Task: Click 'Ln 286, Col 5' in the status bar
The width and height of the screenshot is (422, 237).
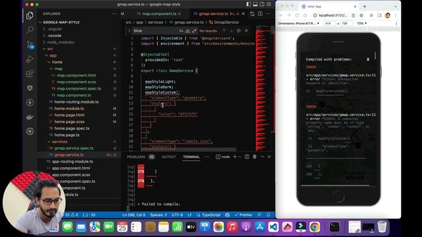Action: [x=134, y=215]
